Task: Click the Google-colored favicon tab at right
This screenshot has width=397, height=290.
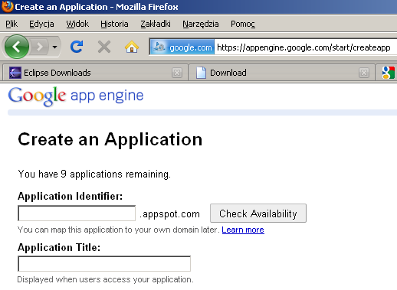Action: point(387,73)
